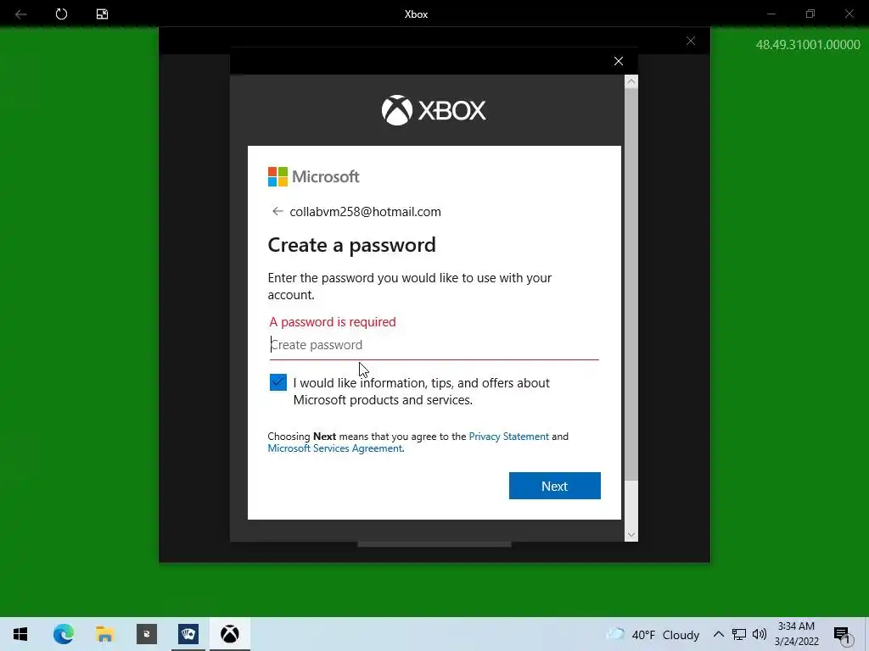Click the vertical scrollbar thumb in dialog
Image resolution: width=869 pixels, height=651 pixels.
coord(631,285)
